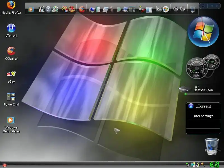
Task: Open the blue window panel icon in dock
Action: (149, 10)
